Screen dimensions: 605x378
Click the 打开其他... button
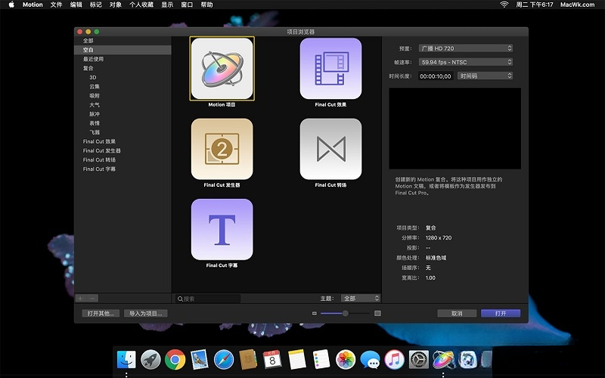click(x=101, y=313)
